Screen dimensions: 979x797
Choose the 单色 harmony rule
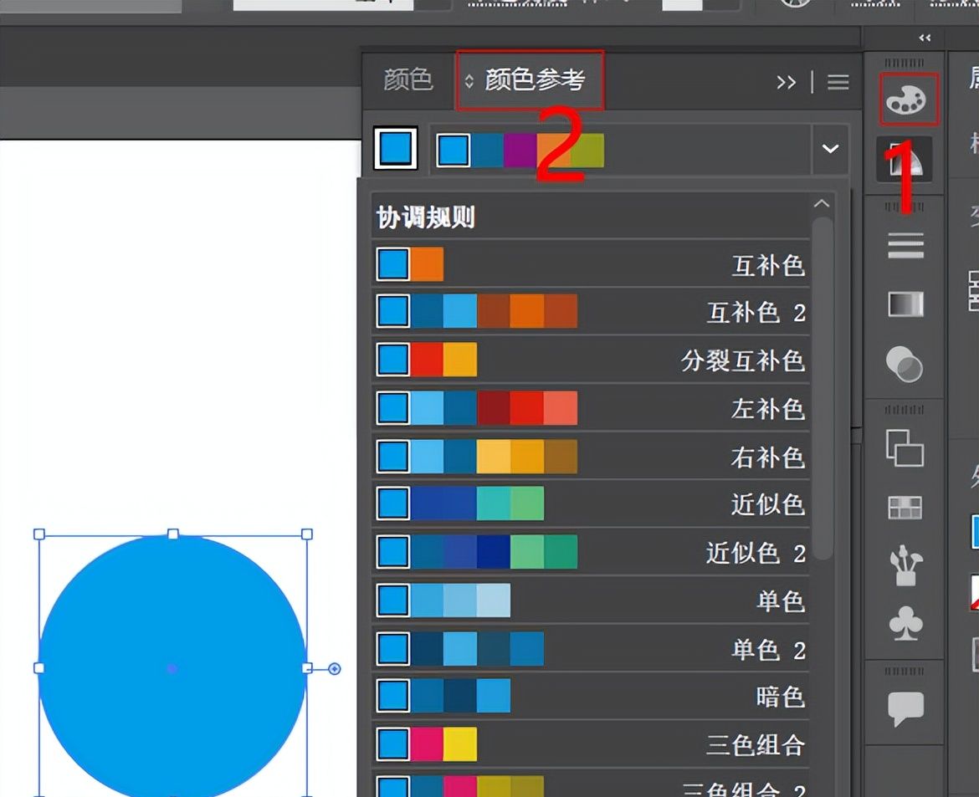tap(591, 600)
